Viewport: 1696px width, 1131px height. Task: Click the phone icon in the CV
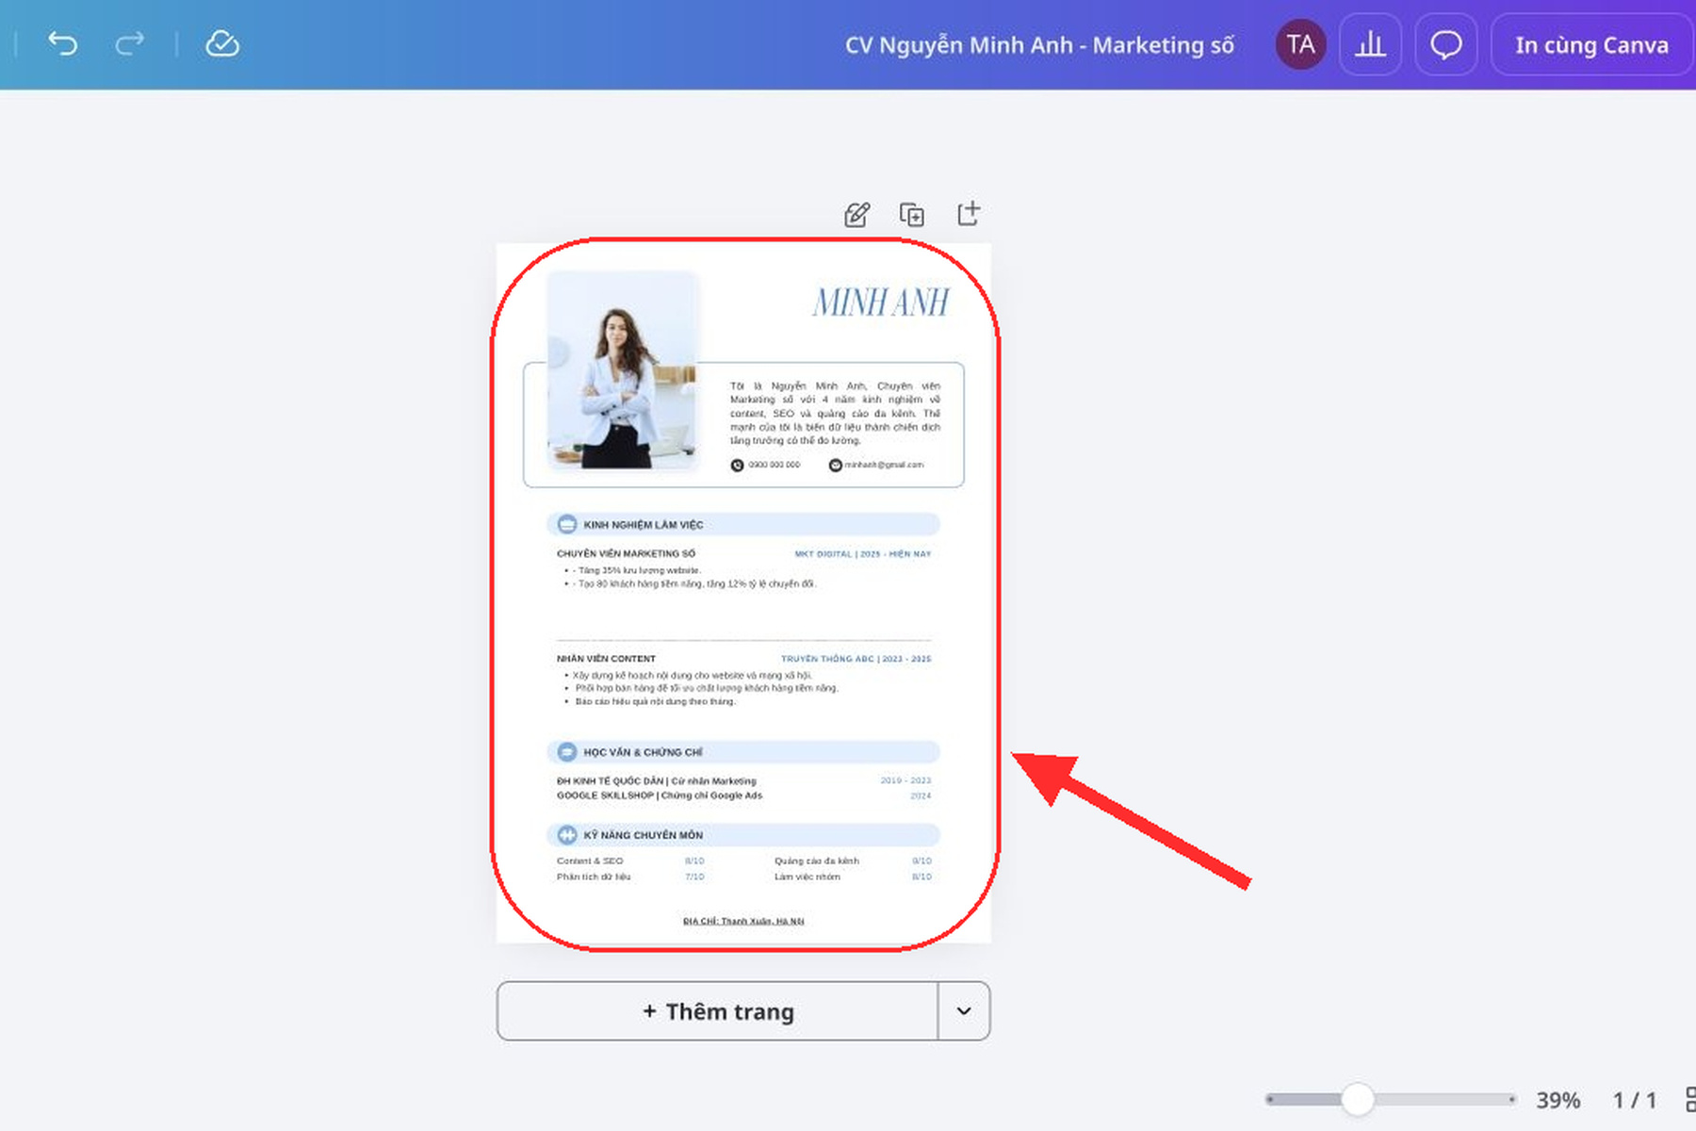pos(737,465)
